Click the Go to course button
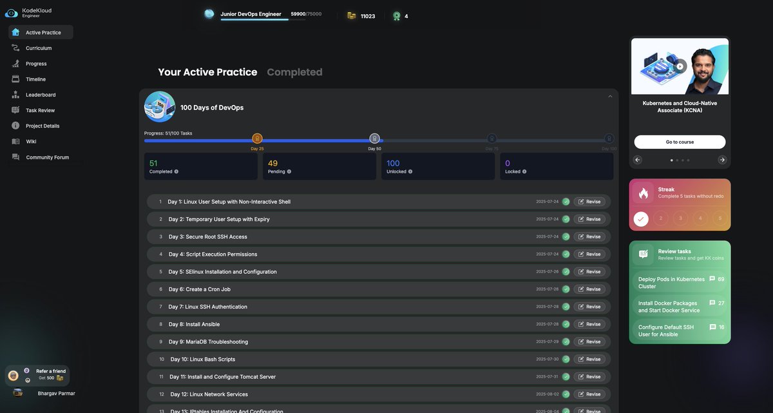This screenshot has width=773, height=413. click(680, 141)
